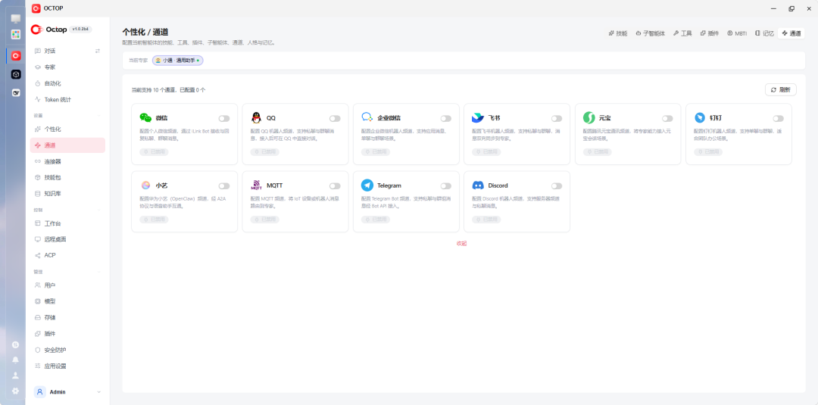Click the MQTT channel logo
818x405 pixels.
[256, 185]
